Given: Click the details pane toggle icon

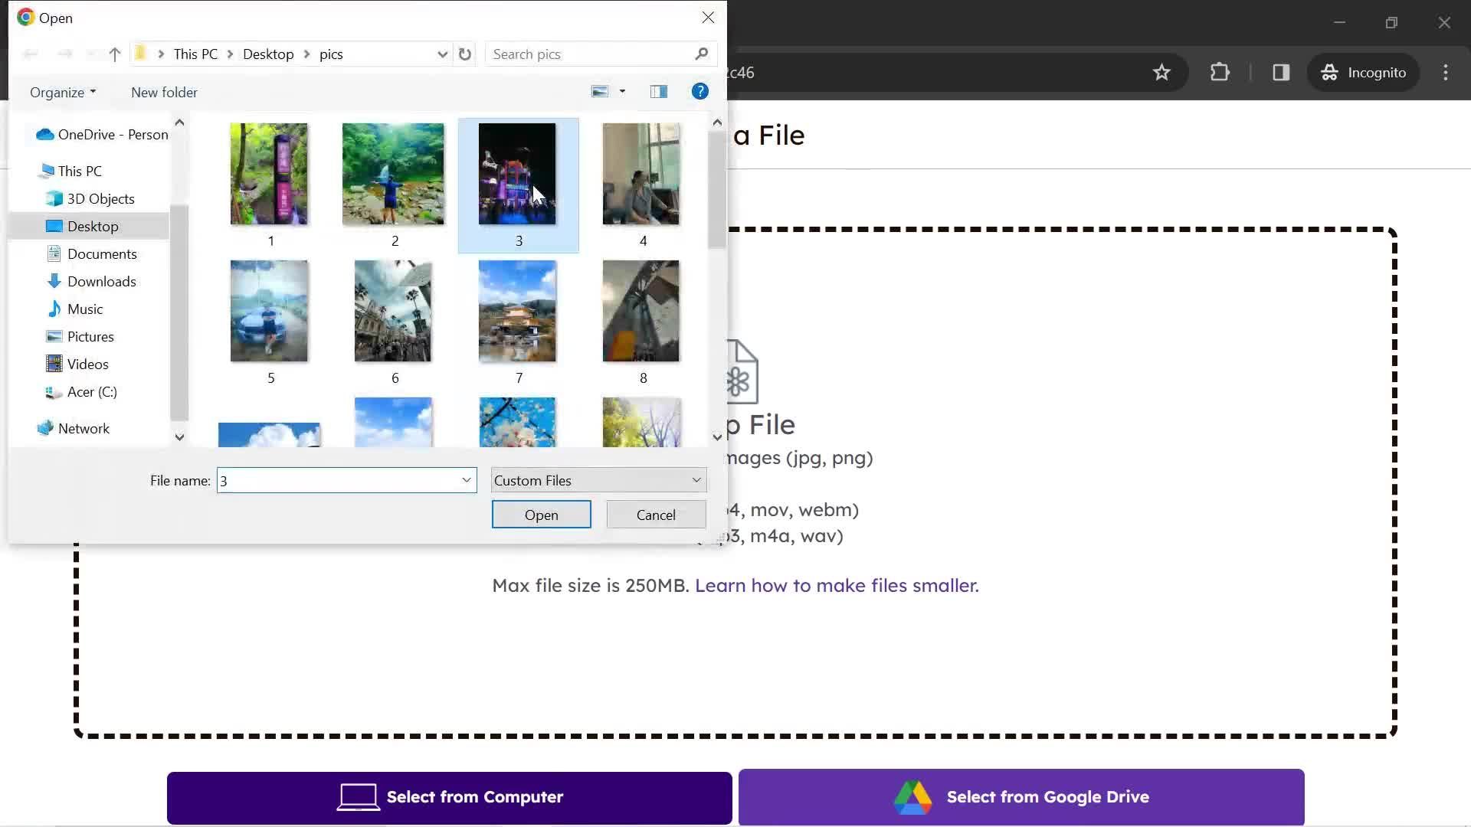Looking at the screenshot, I should (x=659, y=91).
